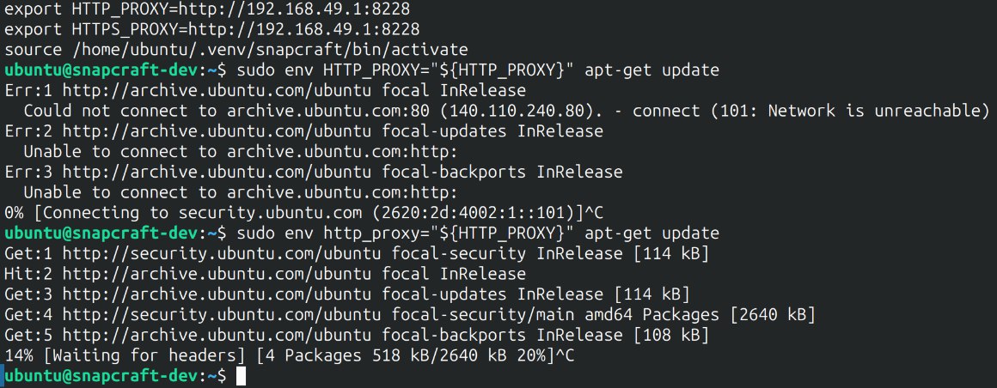
Task: Click the focal-updates URL in the Err:2 line
Action: tap(191, 131)
